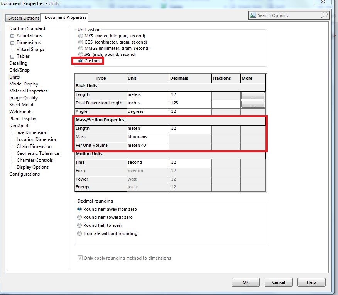Select Display Options under DimXpert

32,167
